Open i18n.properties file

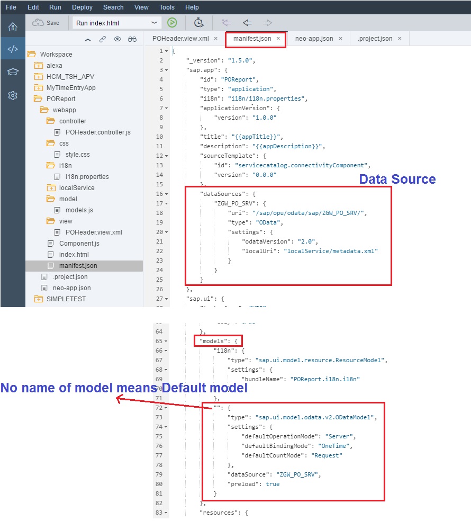point(87,177)
